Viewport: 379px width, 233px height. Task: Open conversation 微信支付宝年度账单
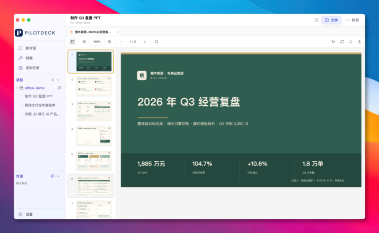click(x=41, y=105)
